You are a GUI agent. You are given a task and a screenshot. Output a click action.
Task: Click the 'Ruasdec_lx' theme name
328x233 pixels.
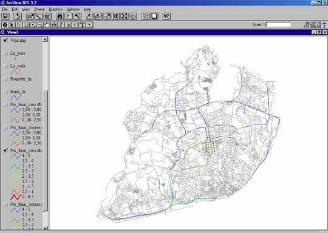pos(21,79)
